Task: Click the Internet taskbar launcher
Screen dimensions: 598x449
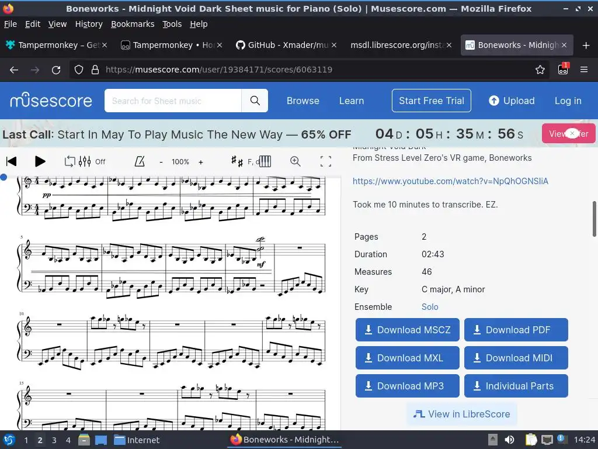Action: click(x=137, y=440)
